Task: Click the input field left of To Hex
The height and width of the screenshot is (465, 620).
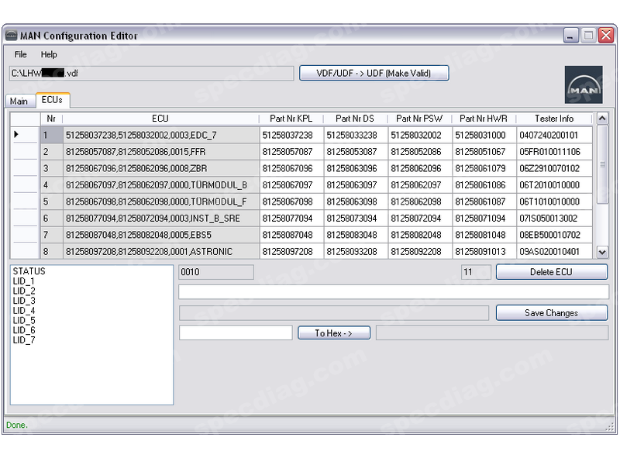Action: (236, 333)
